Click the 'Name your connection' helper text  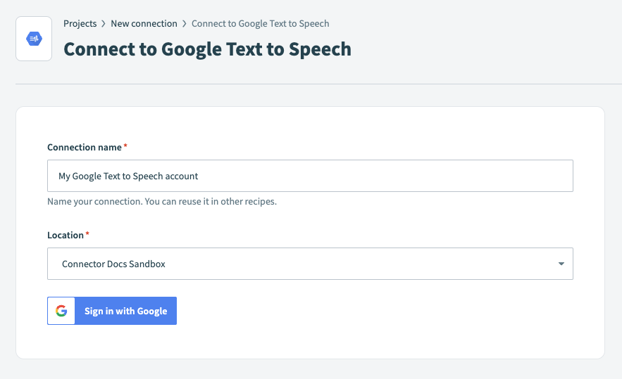[162, 202]
